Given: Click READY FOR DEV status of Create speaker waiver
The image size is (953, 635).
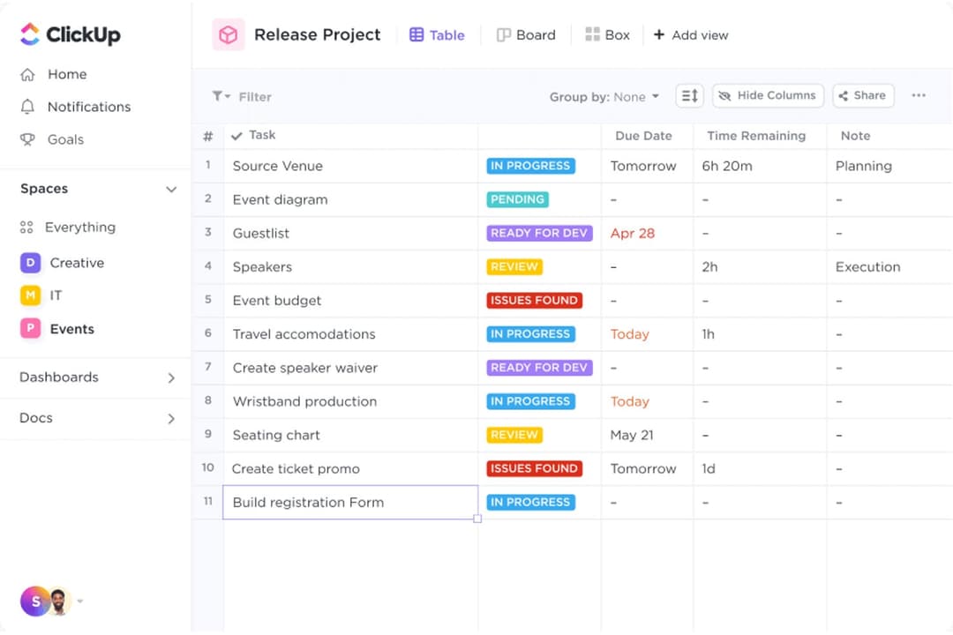Looking at the screenshot, I should 539,368.
